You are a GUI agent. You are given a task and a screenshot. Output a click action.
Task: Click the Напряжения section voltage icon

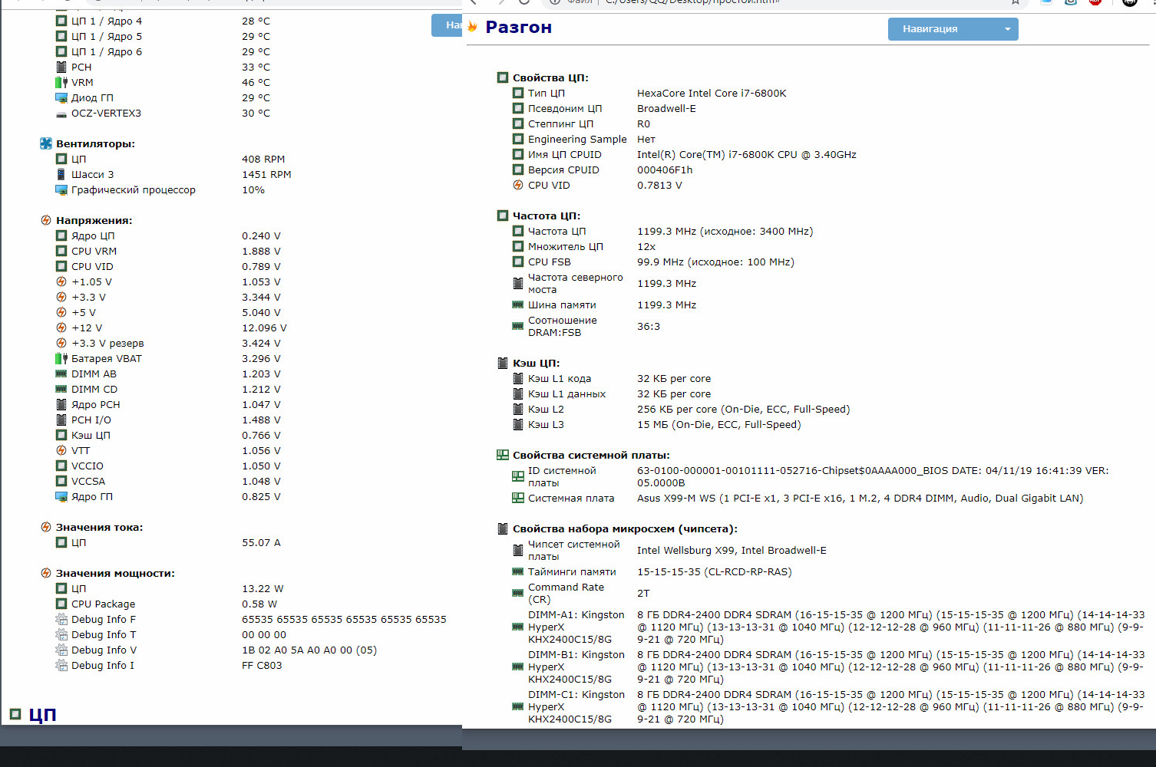pyautogui.click(x=46, y=220)
